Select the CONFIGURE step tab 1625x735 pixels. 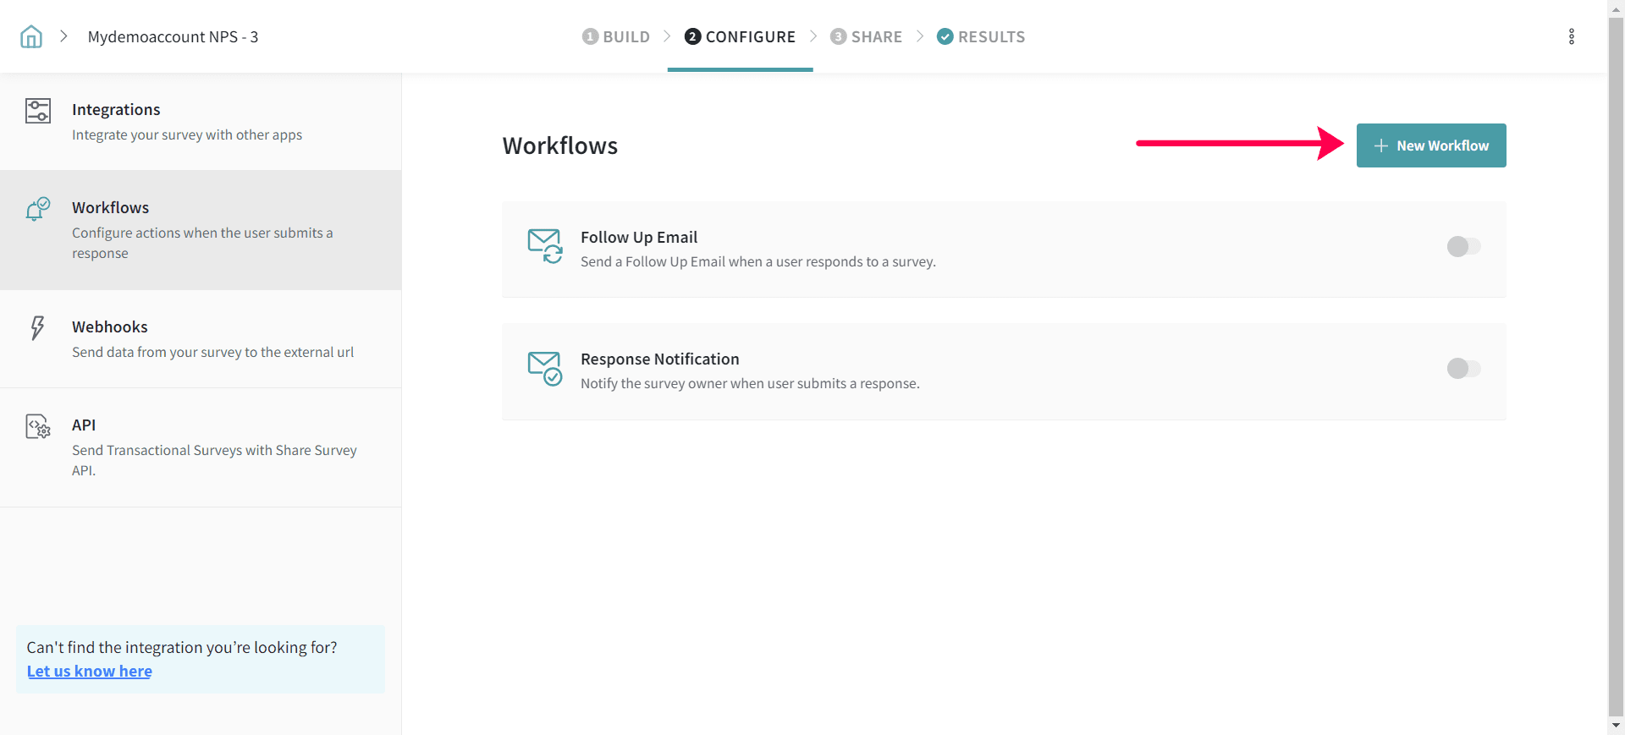pyautogui.click(x=741, y=36)
